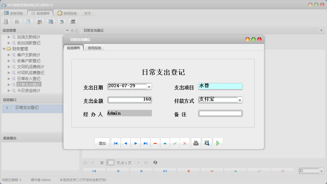The height and width of the screenshot is (184, 327).
Task: Click the green run arrow in the dialog
Action: (x=218, y=143)
